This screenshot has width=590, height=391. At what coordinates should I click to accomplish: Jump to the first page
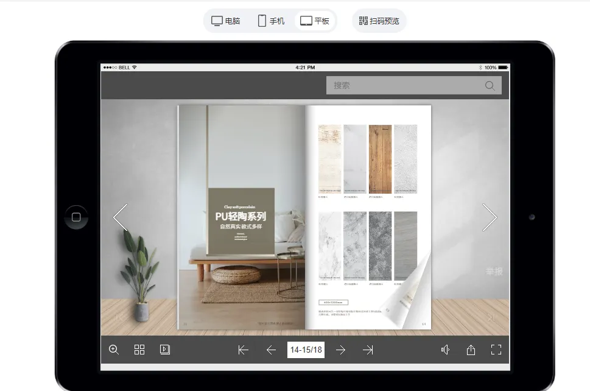tap(244, 350)
